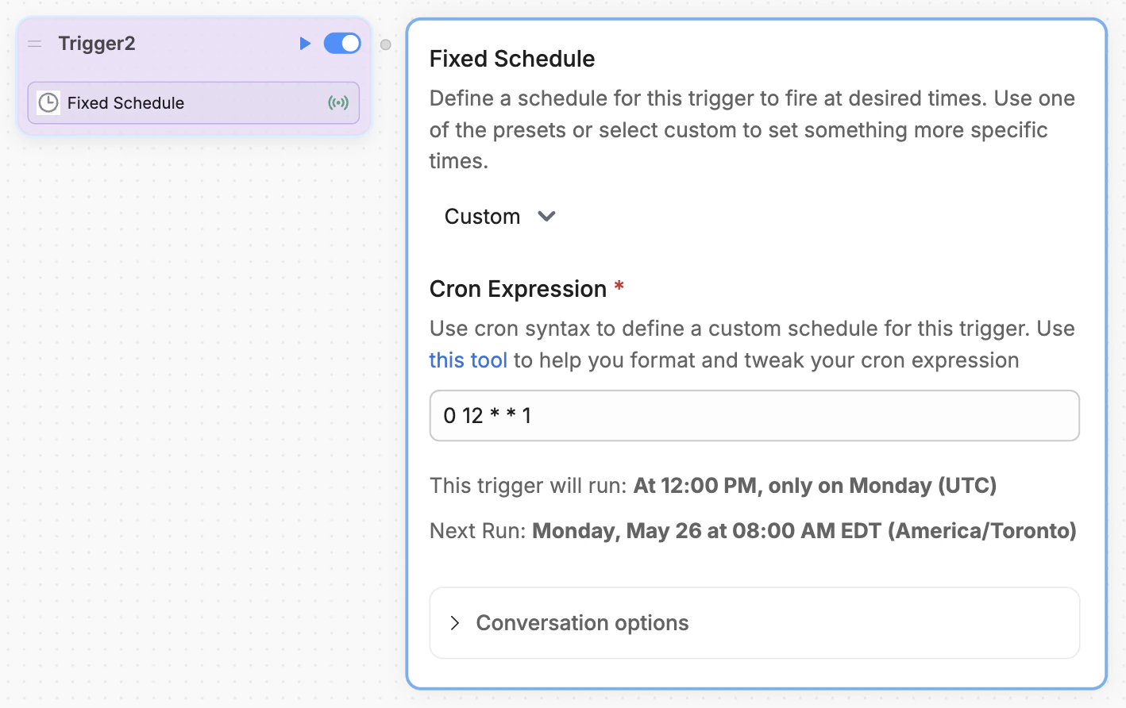
Task: Grab the drag handle beside Trigger2
Action: tap(35, 44)
